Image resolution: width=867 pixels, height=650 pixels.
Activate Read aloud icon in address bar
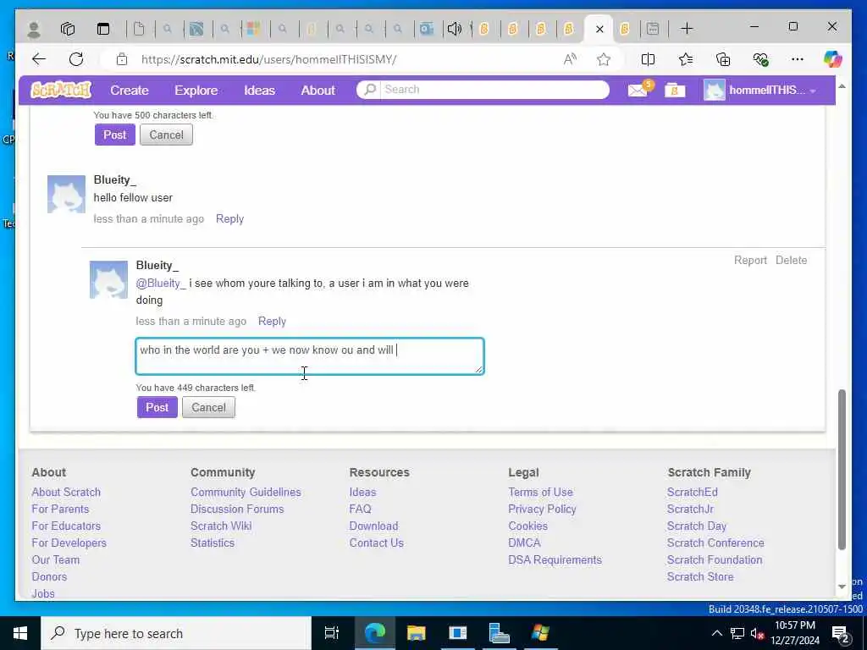[570, 59]
